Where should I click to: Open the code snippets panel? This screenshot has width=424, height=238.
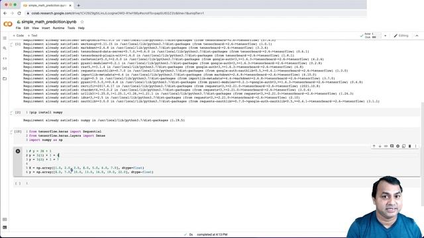[x=5, y=58]
